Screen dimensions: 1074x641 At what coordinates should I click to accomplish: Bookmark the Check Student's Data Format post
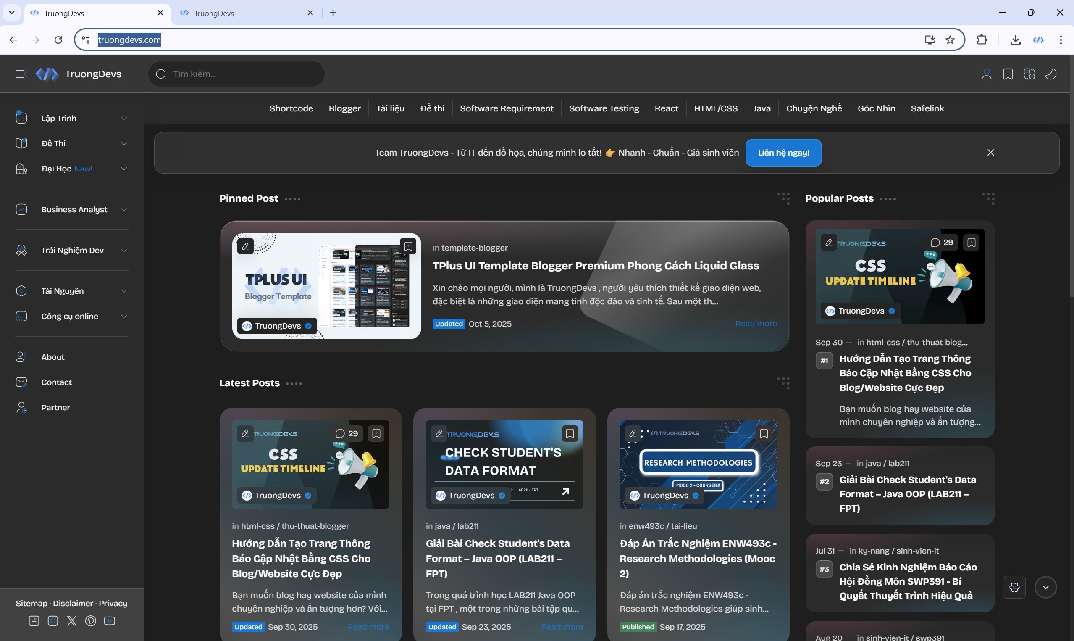point(570,433)
